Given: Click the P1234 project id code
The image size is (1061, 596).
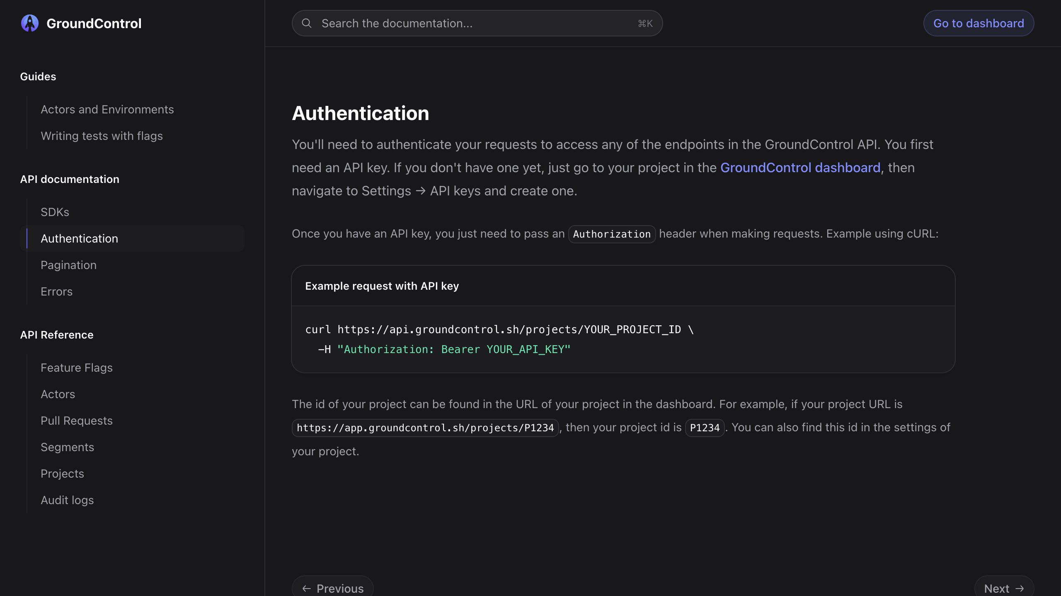Looking at the screenshot, I should (x=705, y=428).
